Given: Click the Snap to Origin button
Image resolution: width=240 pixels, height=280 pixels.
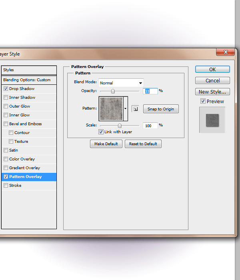Looking at the screenshot, I should click(x=160, y=109).
